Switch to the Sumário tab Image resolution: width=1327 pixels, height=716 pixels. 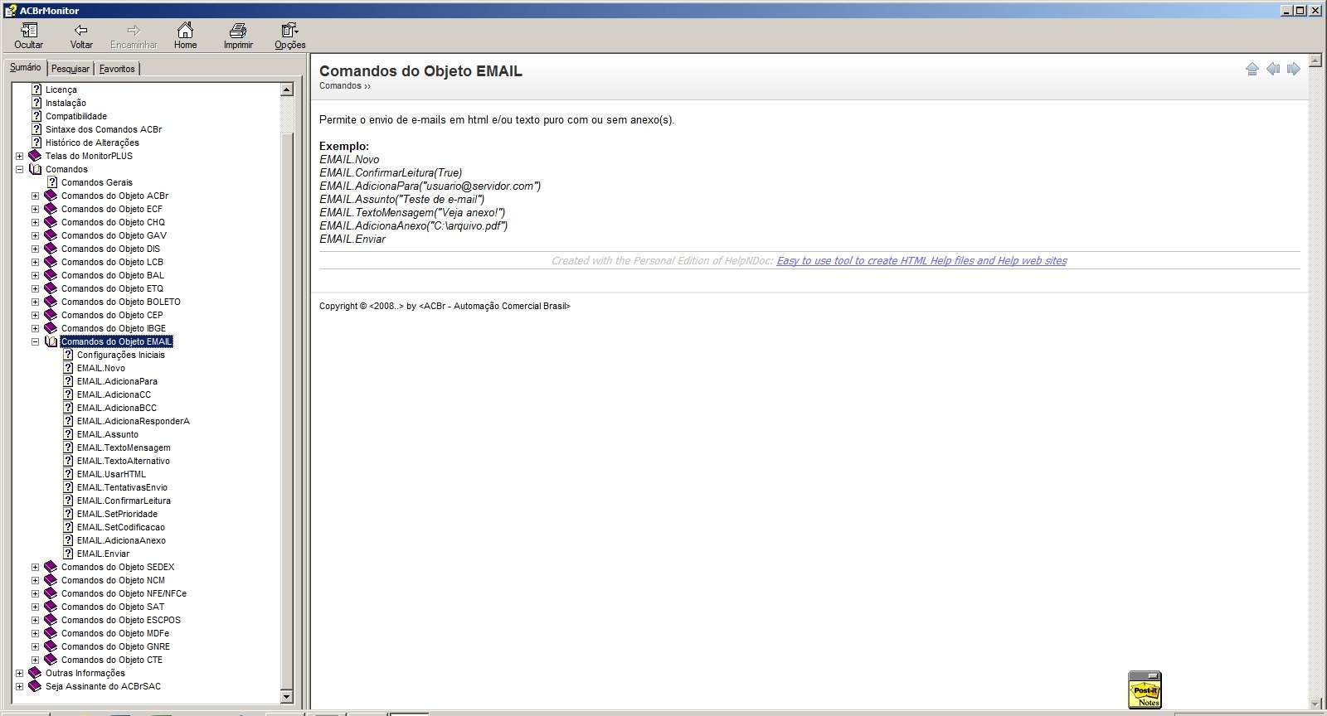coord(25,68)
